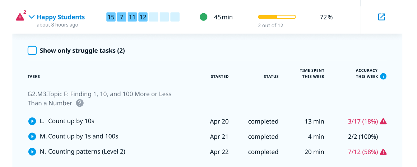Viewport: 417px width, 167px height.
Task: Select day tile showing 15 minutes
Action: coord(111,17)
